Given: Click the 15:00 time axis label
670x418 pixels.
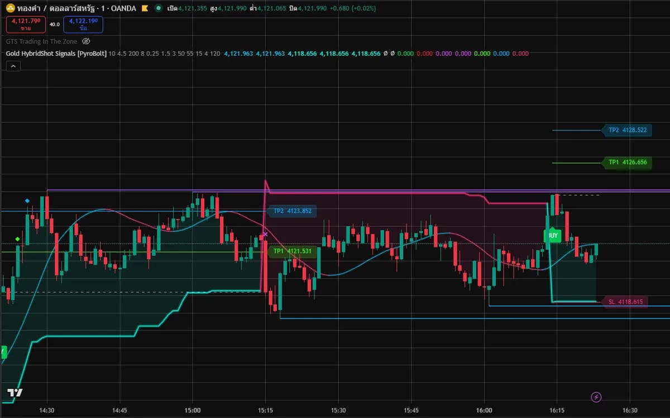Looking at the screenshot, I should point(193,410).
